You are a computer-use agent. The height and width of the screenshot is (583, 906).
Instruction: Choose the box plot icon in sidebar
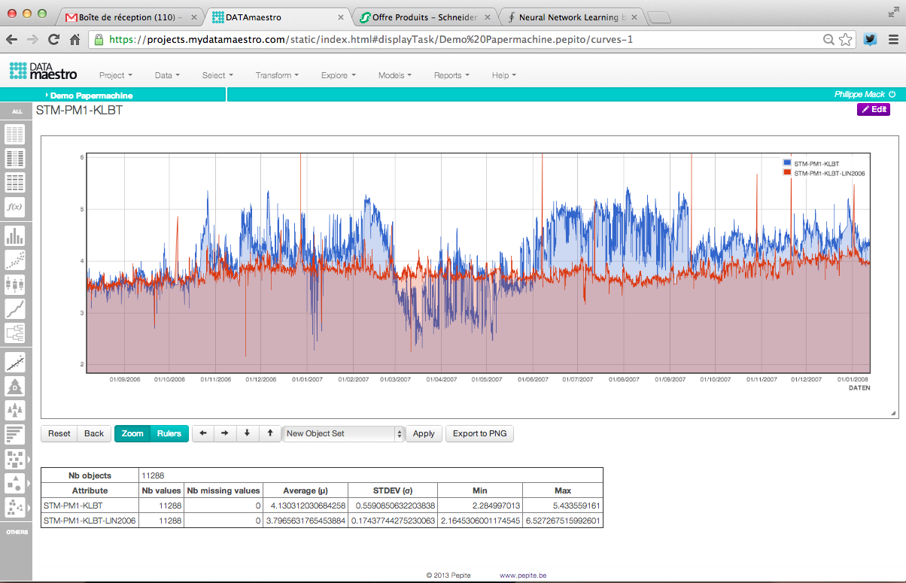click(x=15, y=284)
